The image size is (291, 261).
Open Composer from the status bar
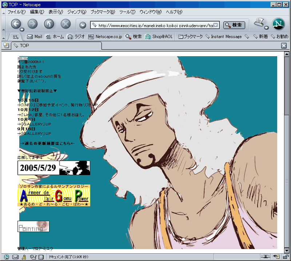(33, 257)
